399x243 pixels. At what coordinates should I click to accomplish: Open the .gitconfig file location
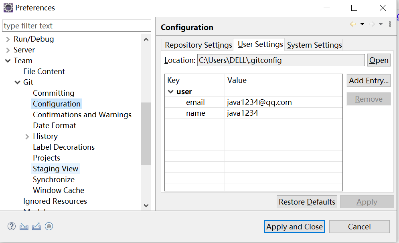tap(379, 60)
